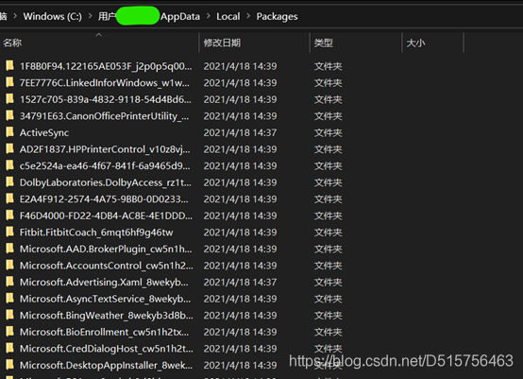Sort by 类型 column header
Screen dimensions: 523x379
tap(324, 43)
